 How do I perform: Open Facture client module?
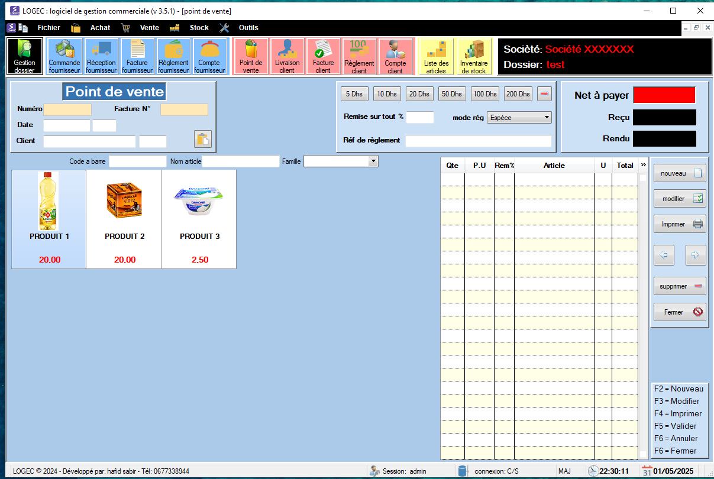[x=323, y=57]
